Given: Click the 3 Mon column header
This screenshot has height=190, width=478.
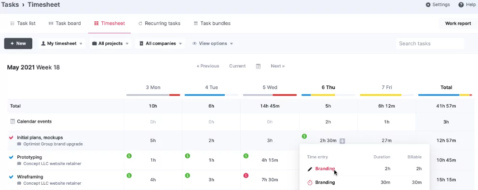Looking at the screenshot, I should pyautogui.click(x=153, y=87).
